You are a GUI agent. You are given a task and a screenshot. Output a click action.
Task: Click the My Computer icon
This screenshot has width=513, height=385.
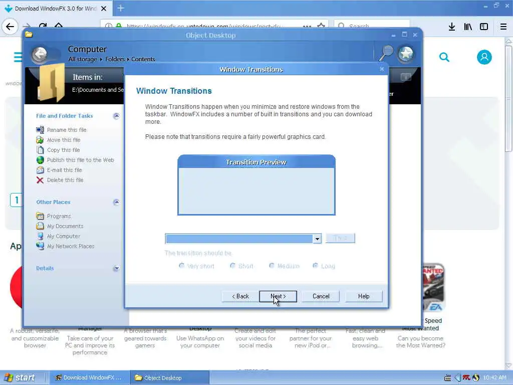tap(40, 236)
